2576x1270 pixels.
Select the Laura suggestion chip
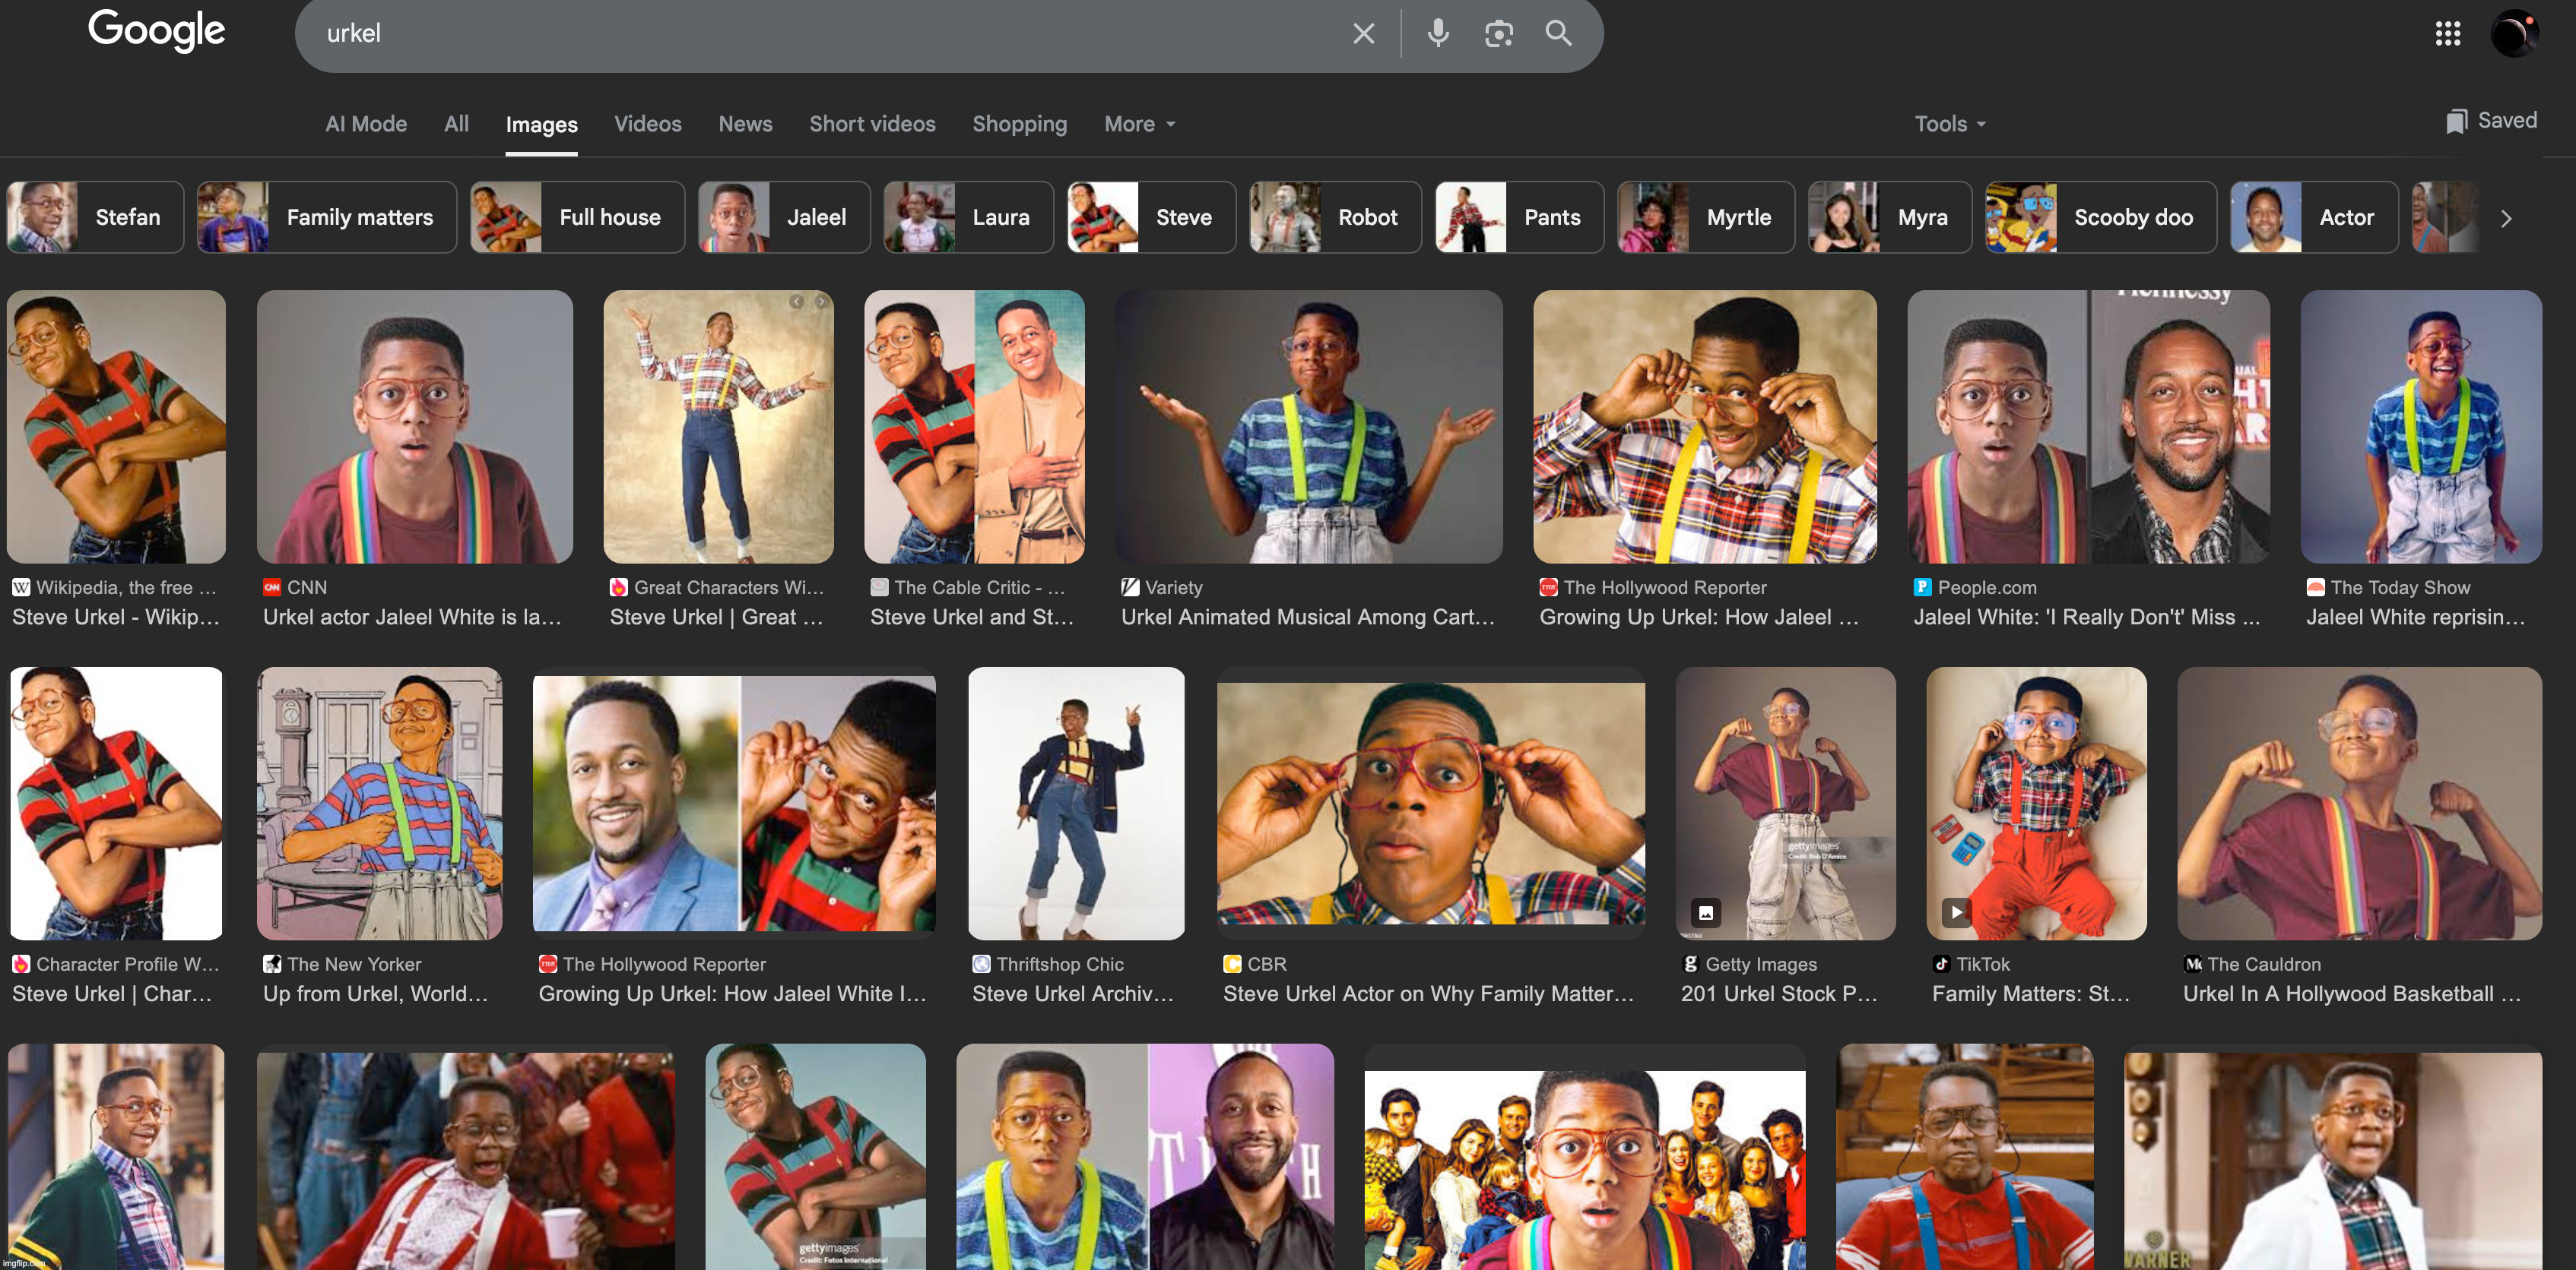tap(968, 216)
